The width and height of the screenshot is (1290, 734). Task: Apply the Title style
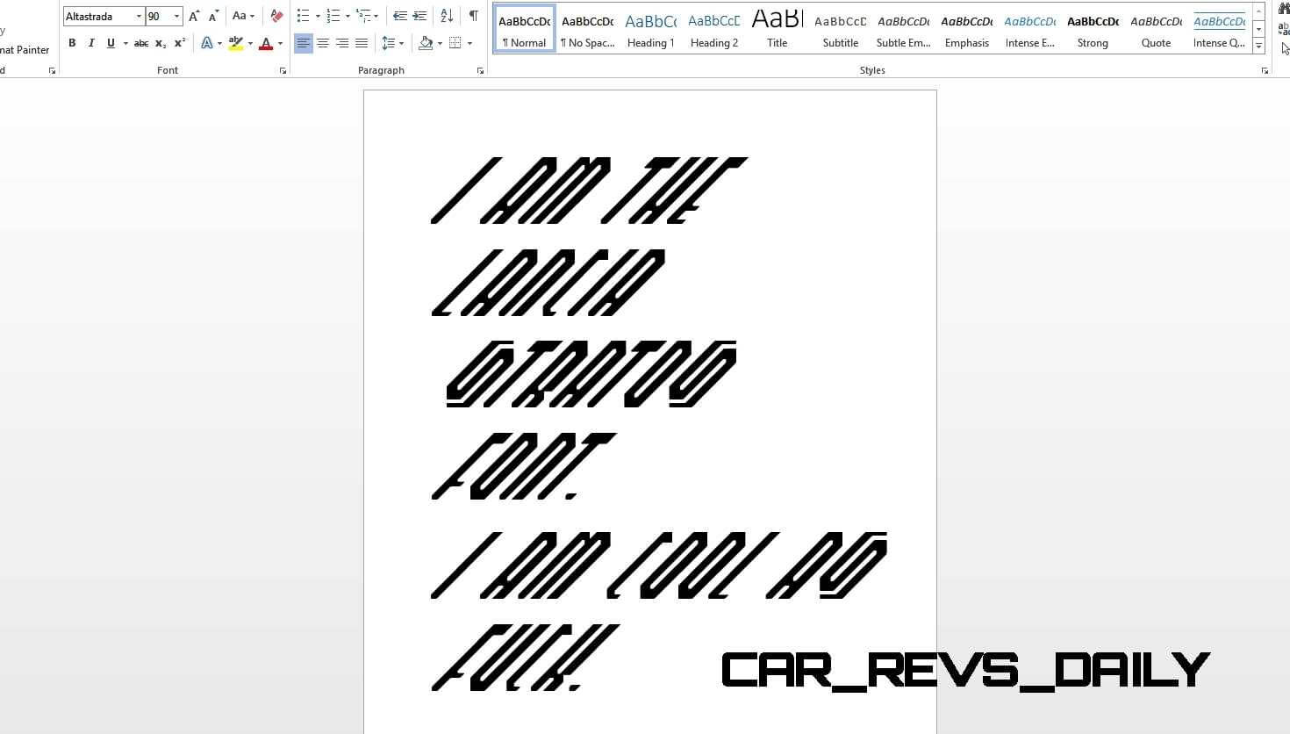778,29
